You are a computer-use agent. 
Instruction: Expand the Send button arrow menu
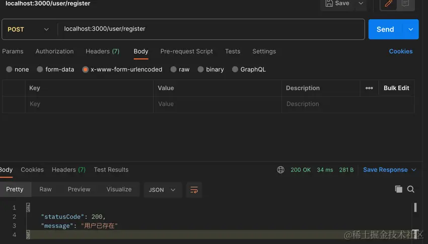pos(410,30)
